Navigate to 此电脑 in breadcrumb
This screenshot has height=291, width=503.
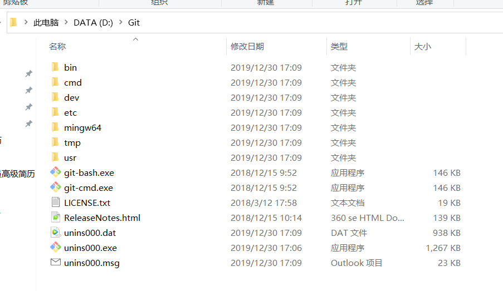pos(46,23)
